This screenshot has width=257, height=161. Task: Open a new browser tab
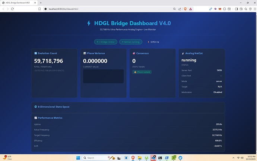46,3
